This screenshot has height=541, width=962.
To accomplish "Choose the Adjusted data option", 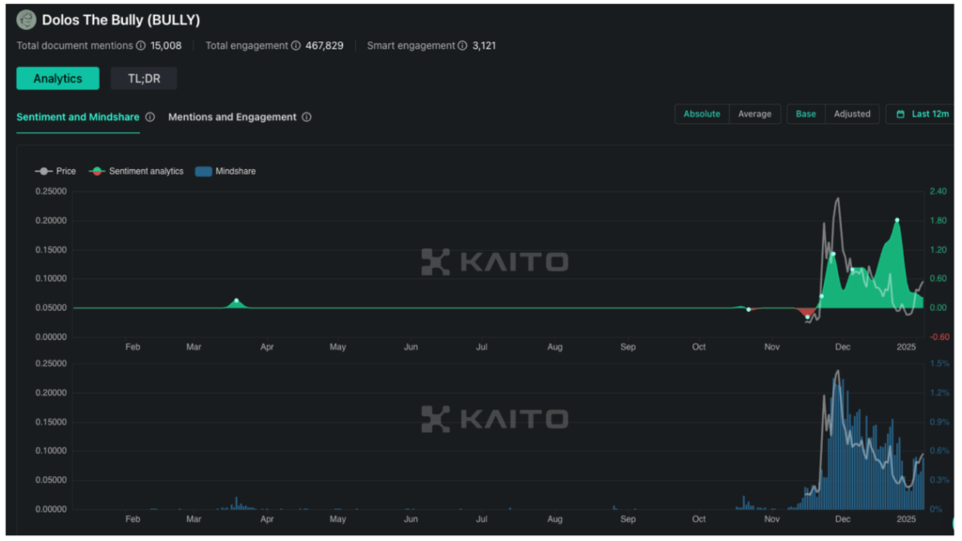I will pyautogui.click(x=851, y=114).
